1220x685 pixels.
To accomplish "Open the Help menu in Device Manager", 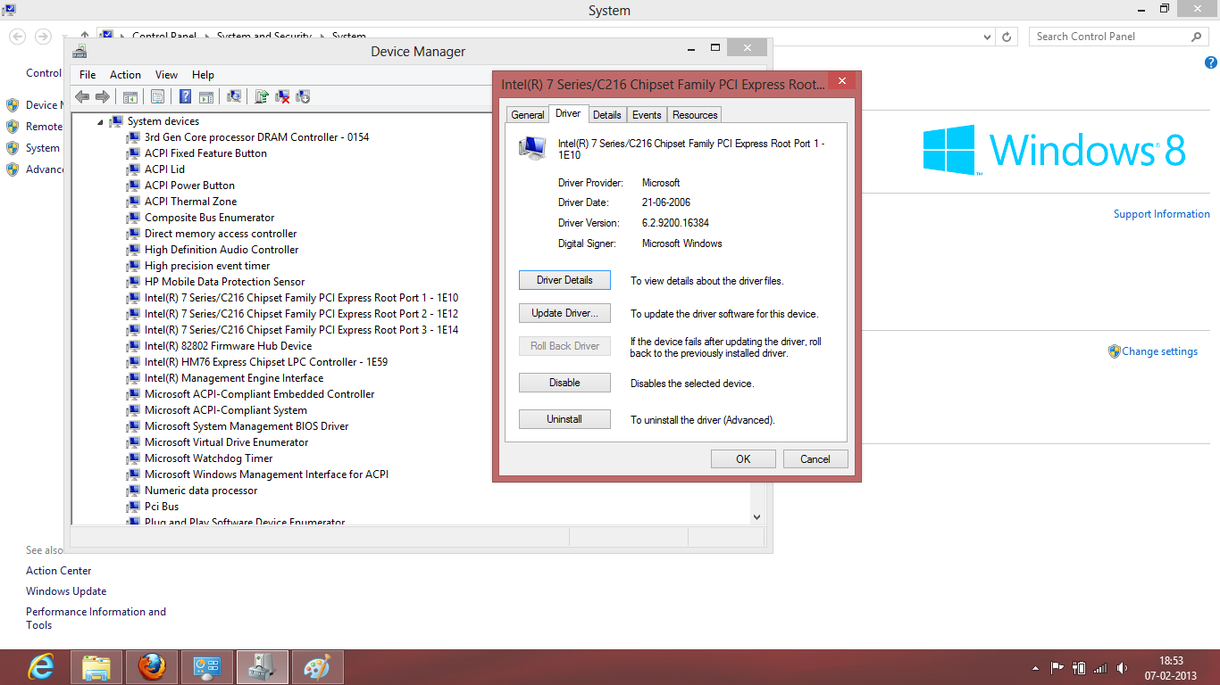I will 203,75.
